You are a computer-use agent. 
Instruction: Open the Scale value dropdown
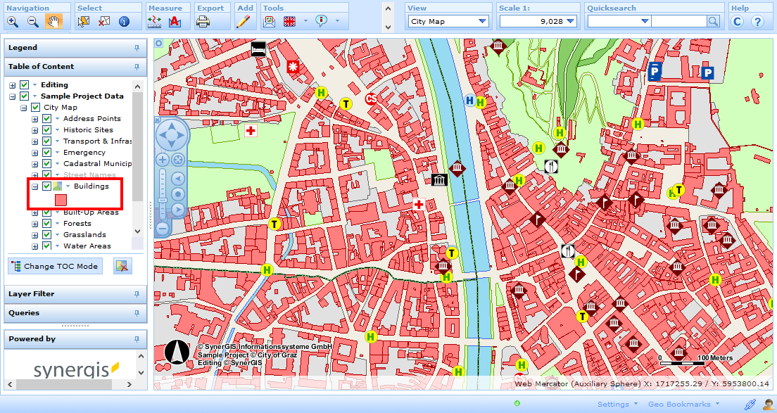pyautogui.click(x=571, y=20)
